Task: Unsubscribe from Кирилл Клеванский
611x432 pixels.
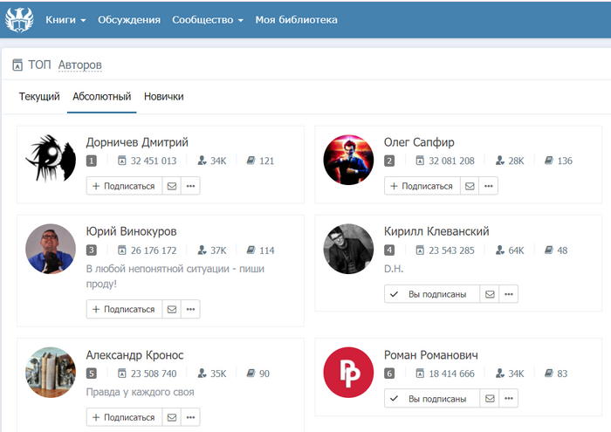Action: click(432, 294)
